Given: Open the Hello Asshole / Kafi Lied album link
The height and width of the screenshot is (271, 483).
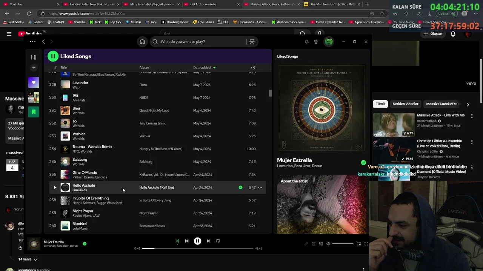Looking at the screenshot, I should (x=157, y=187).
